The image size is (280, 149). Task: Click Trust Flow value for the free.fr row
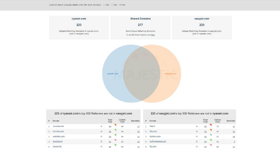(205, 127)
